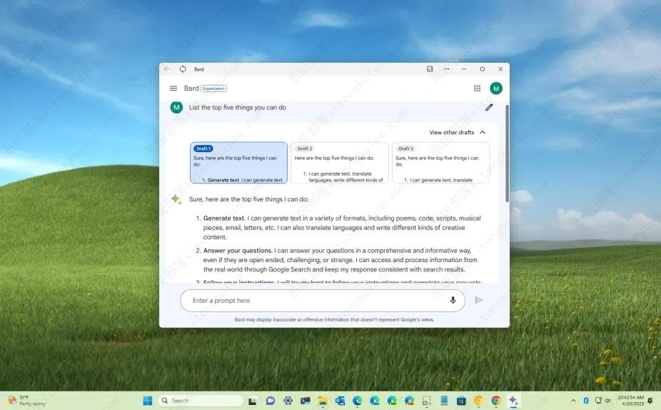
Task: Click the 'Answer your questions' bold heading
Action: pos(237,251)
